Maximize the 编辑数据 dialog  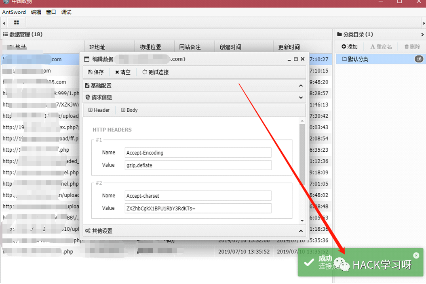[296, 59]
